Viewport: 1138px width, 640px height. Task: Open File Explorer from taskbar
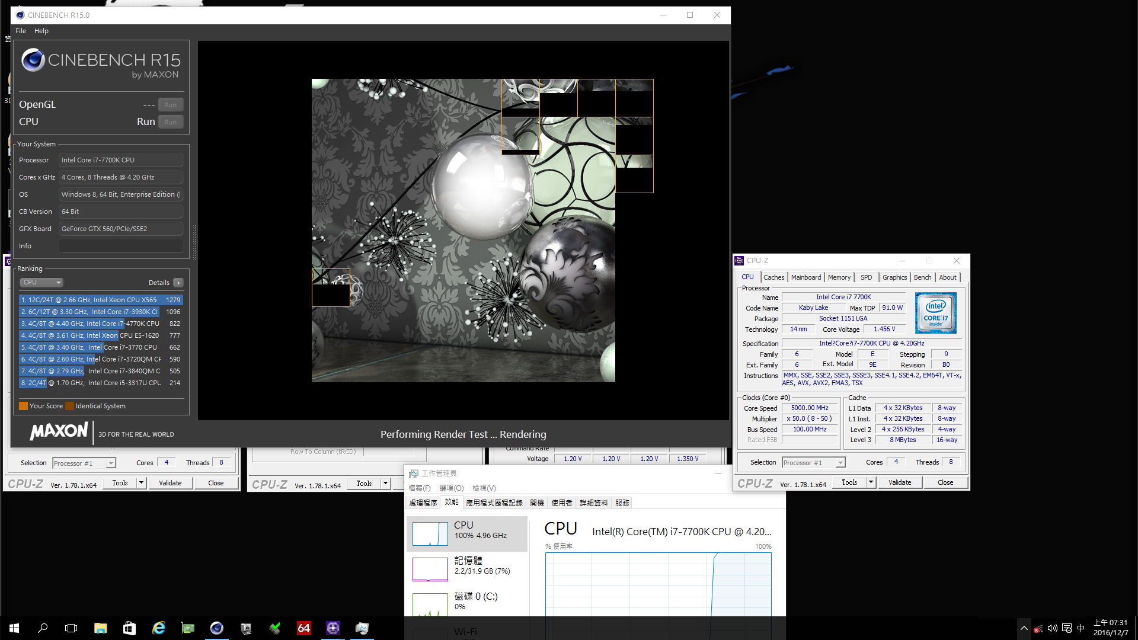(100, 628)
